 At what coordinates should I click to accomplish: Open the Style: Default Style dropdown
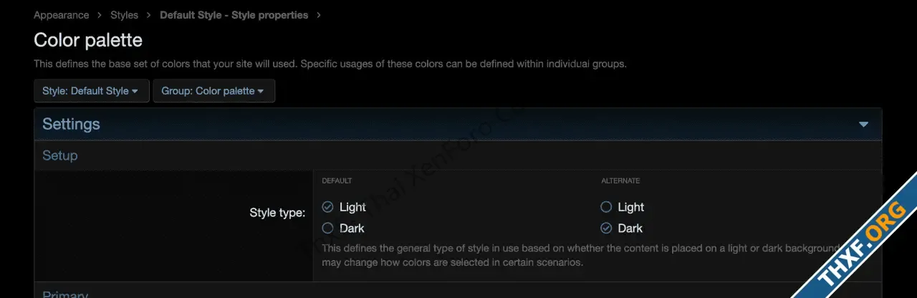pyautogui.click(x=92, y=91)
